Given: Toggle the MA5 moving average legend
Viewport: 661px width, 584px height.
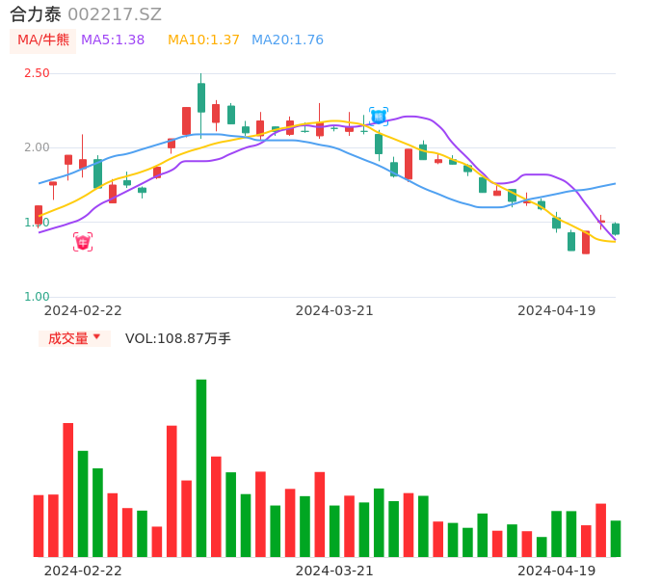Looking at the screenshot, I should coord(113,40).
